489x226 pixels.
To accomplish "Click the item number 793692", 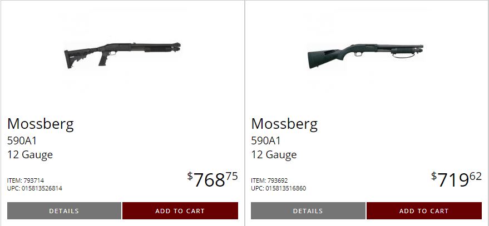I will point(278,180).
